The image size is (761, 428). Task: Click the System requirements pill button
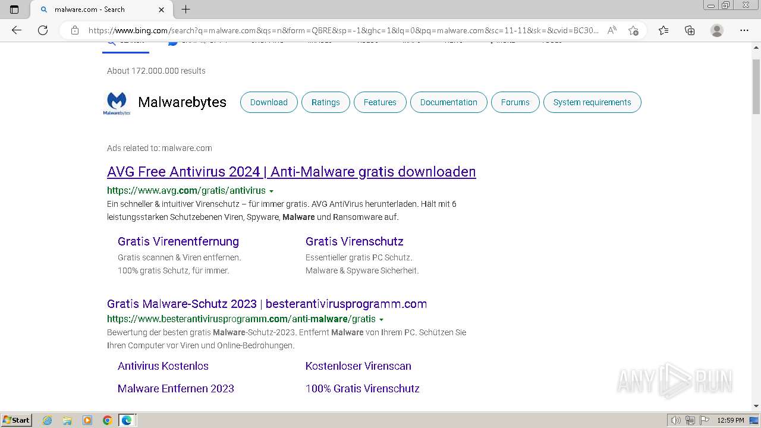[x=592, y=102]
